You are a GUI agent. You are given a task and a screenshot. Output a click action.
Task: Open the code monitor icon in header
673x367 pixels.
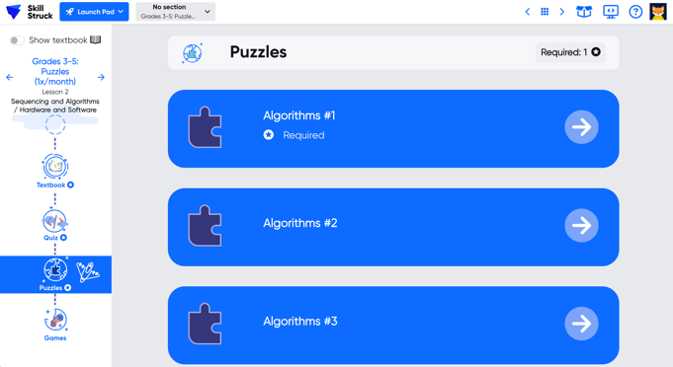point(611,12)
